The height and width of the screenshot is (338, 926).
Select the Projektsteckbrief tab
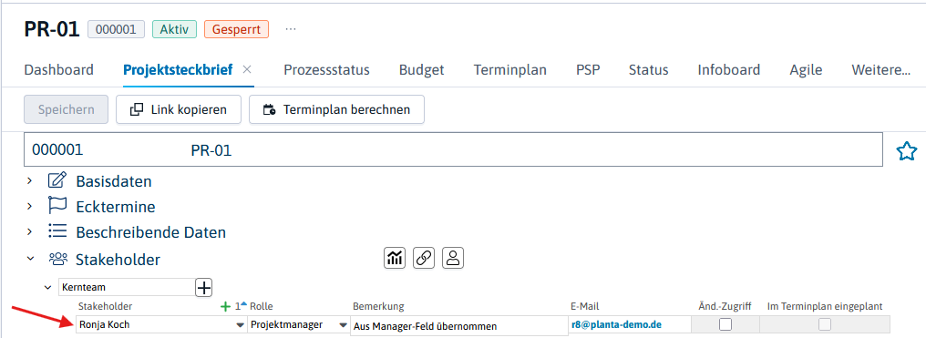pos(178,69)
